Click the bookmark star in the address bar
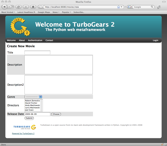 [119, 7]
